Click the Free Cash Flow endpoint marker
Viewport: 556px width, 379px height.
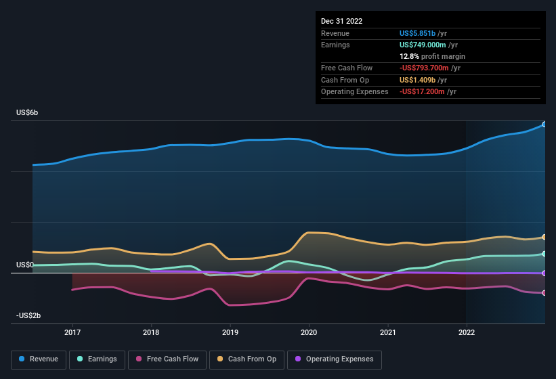544,293
